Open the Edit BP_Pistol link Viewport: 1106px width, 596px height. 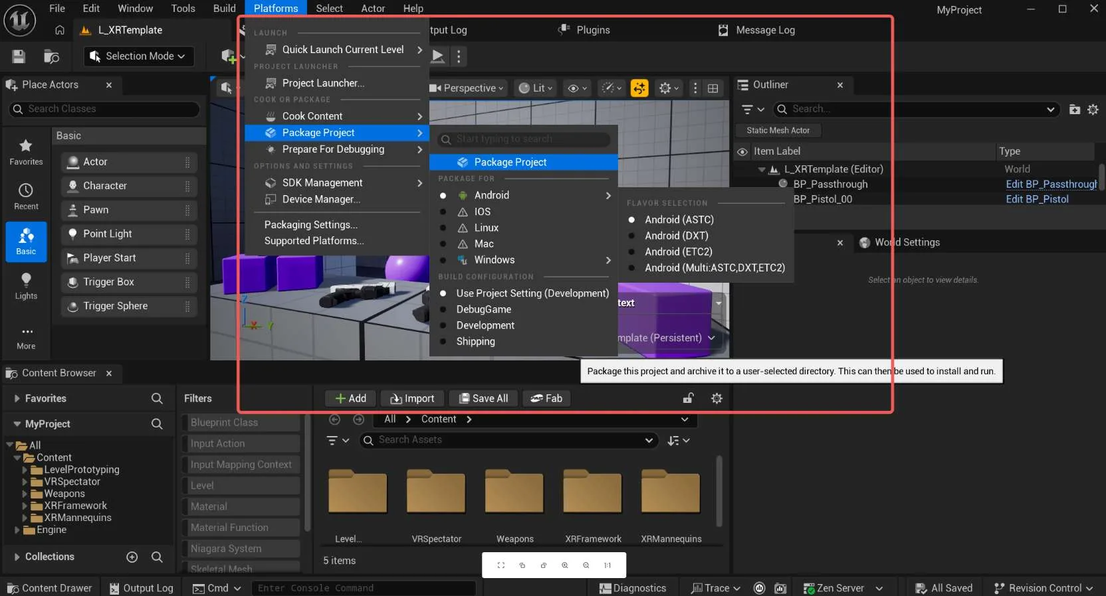[x=1037, y=199]
